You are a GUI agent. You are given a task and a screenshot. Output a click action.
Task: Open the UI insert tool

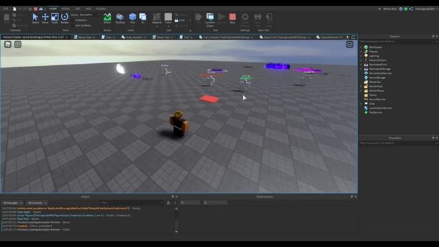[x=143, y=18]
